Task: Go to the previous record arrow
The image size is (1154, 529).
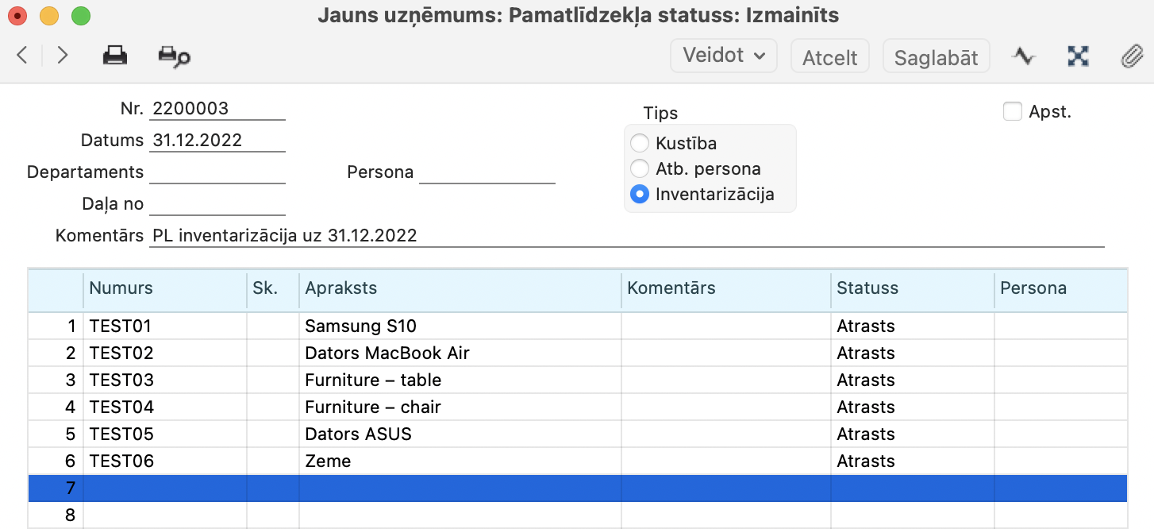Action: pos(22,56)
